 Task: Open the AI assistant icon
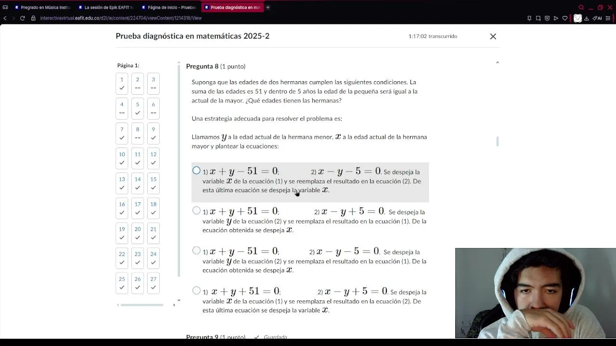(x=597, y=18)
